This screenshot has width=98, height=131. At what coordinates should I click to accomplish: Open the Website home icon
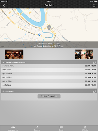[85, 127]
